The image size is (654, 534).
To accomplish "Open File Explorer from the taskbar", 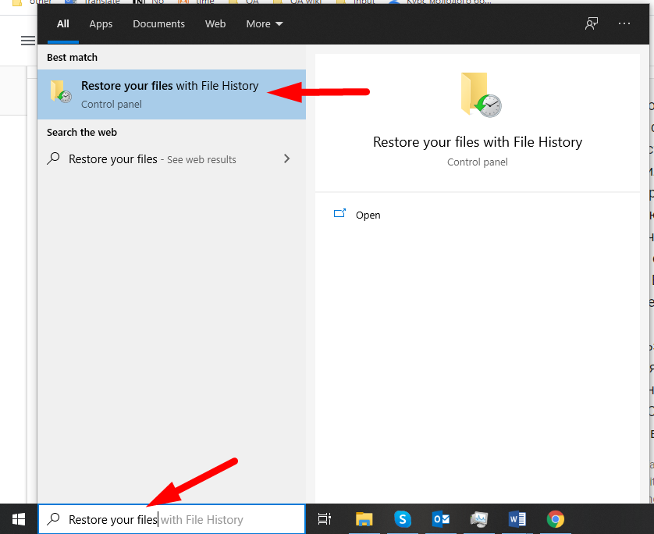I will (x=364, y=519).
